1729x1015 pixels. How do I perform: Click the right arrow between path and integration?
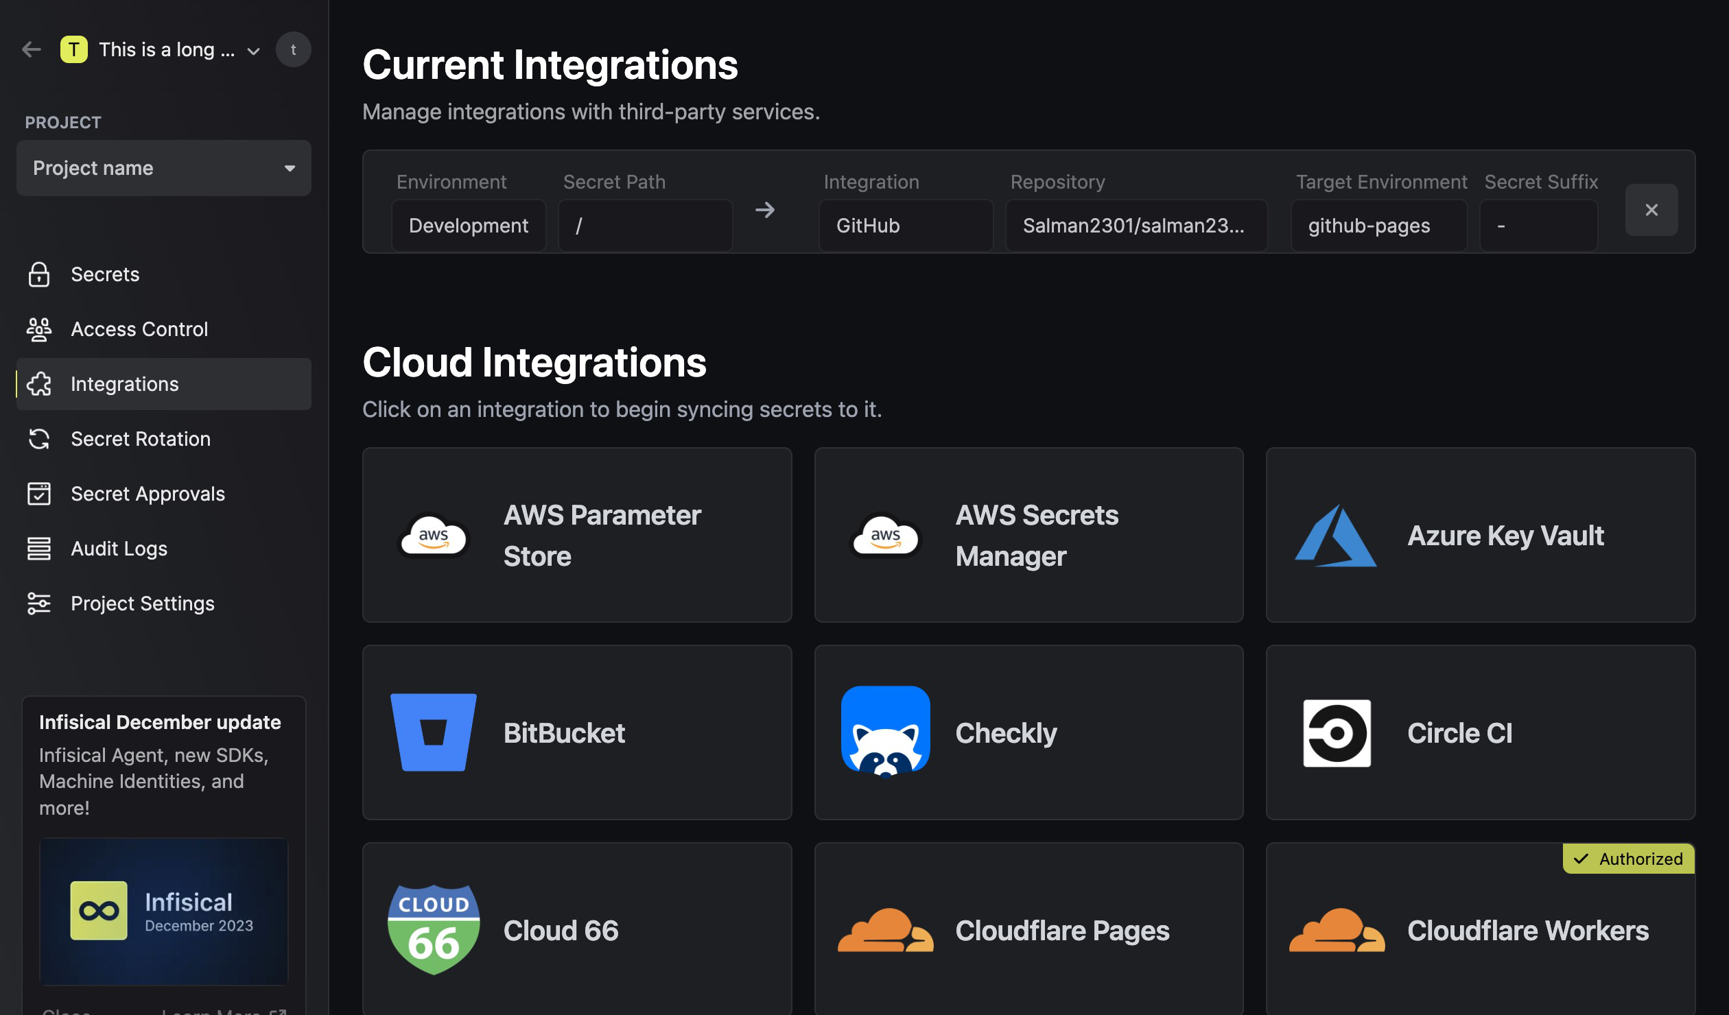pos(765,210)
